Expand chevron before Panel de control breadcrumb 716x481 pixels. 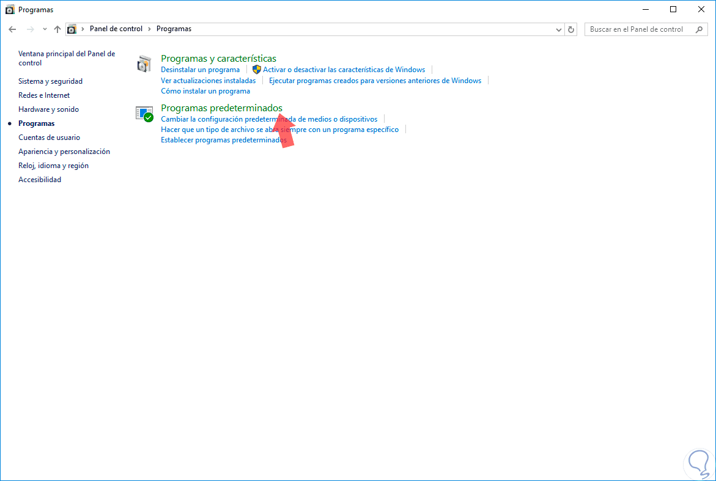coord(83,29)
